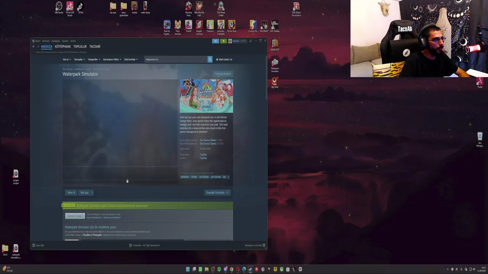Select the Palworld desktop icon
The width and height of the screenshot is (488, 274).
pyautogui.click(x=210, y=26)
